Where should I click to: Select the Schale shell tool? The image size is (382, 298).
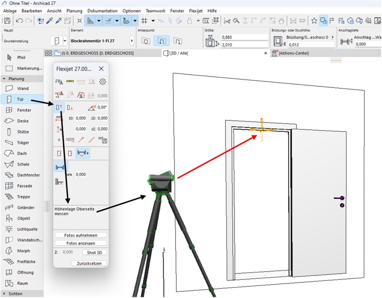(x=22, y=164)
